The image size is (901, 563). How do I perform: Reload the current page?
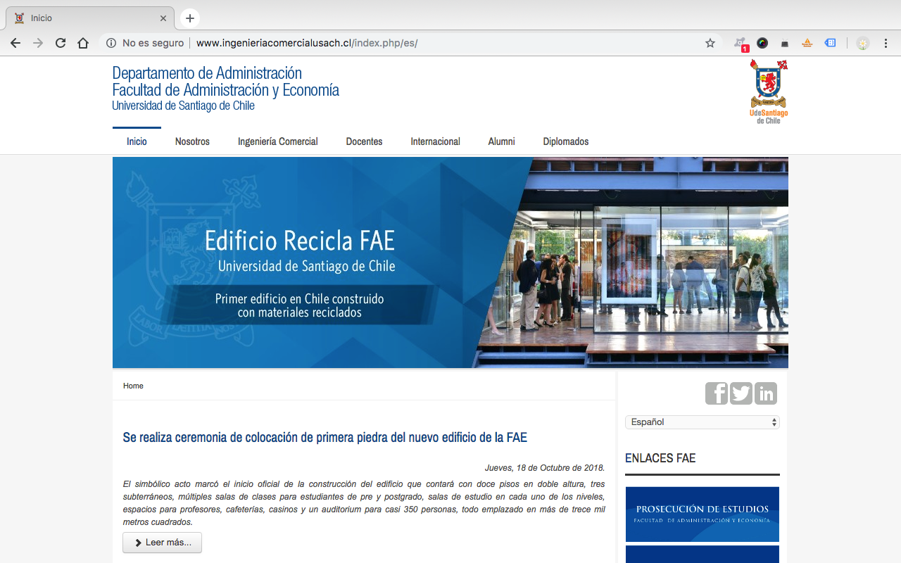pyautogui.click(x=61, y=43)
